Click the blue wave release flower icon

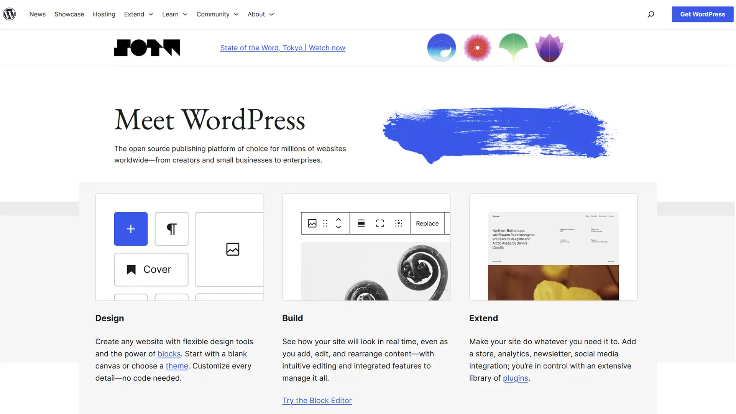(x=442, y=48)
